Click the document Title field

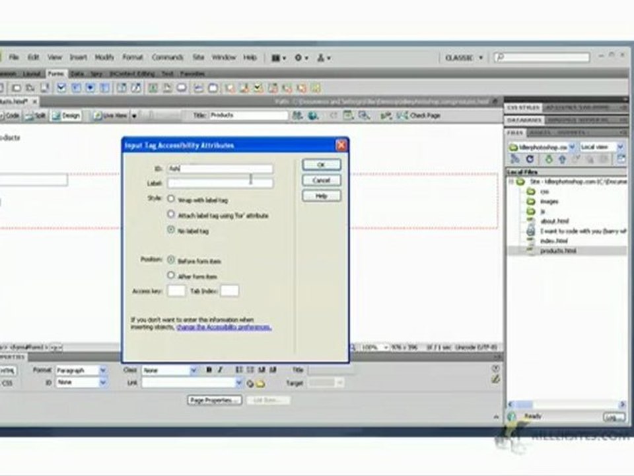coord(248,115)
